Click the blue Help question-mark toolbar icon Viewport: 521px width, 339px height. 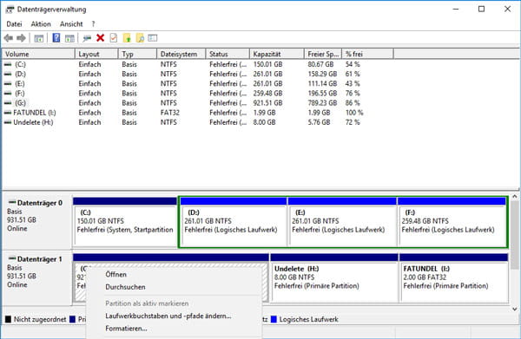(x=56, y=38)
